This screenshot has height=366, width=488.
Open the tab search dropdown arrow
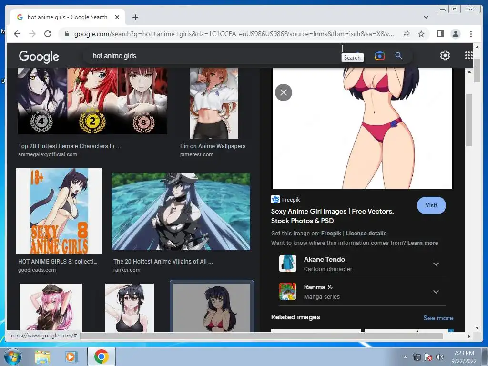426,17
